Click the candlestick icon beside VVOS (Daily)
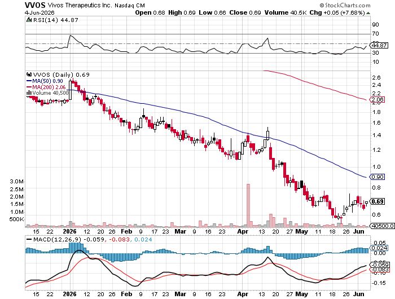395x299 pixels. pyautogui.click(x=29, y=75)
